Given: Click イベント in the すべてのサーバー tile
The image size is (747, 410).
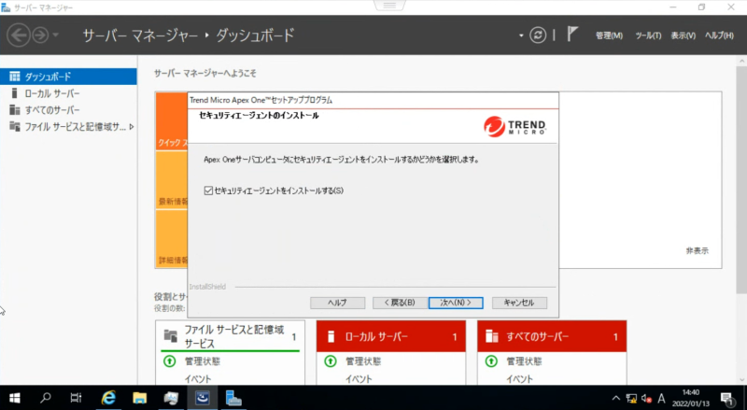Looking at the screenshot, I should (520, 379).
